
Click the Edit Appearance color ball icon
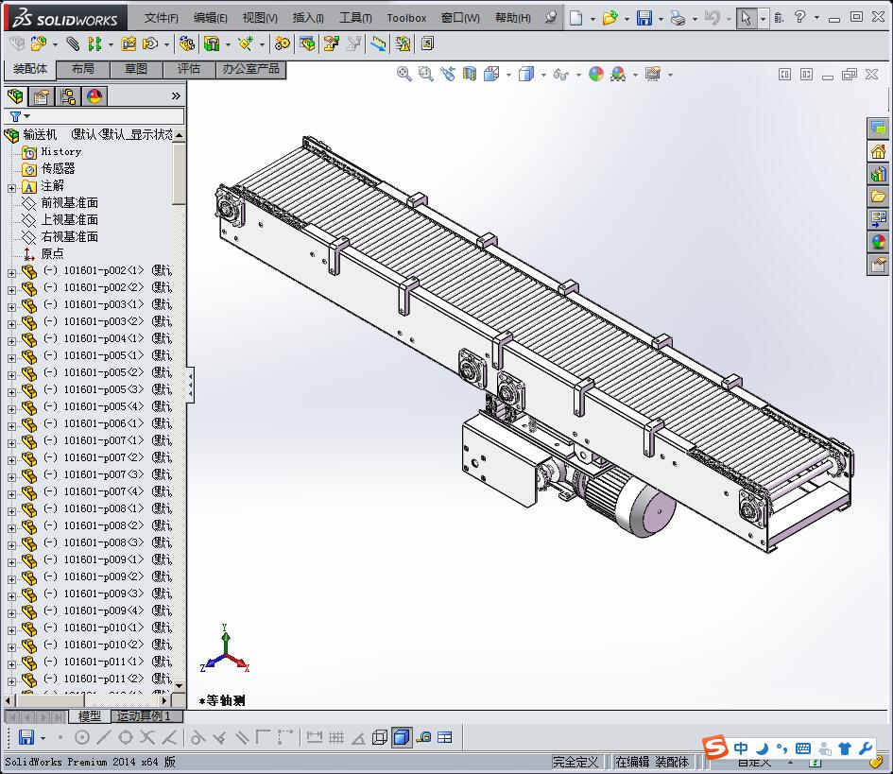tap(595, 74)
